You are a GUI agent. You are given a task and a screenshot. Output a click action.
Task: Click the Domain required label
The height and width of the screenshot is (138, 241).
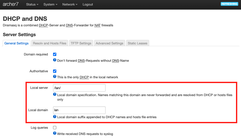[36, 54]
